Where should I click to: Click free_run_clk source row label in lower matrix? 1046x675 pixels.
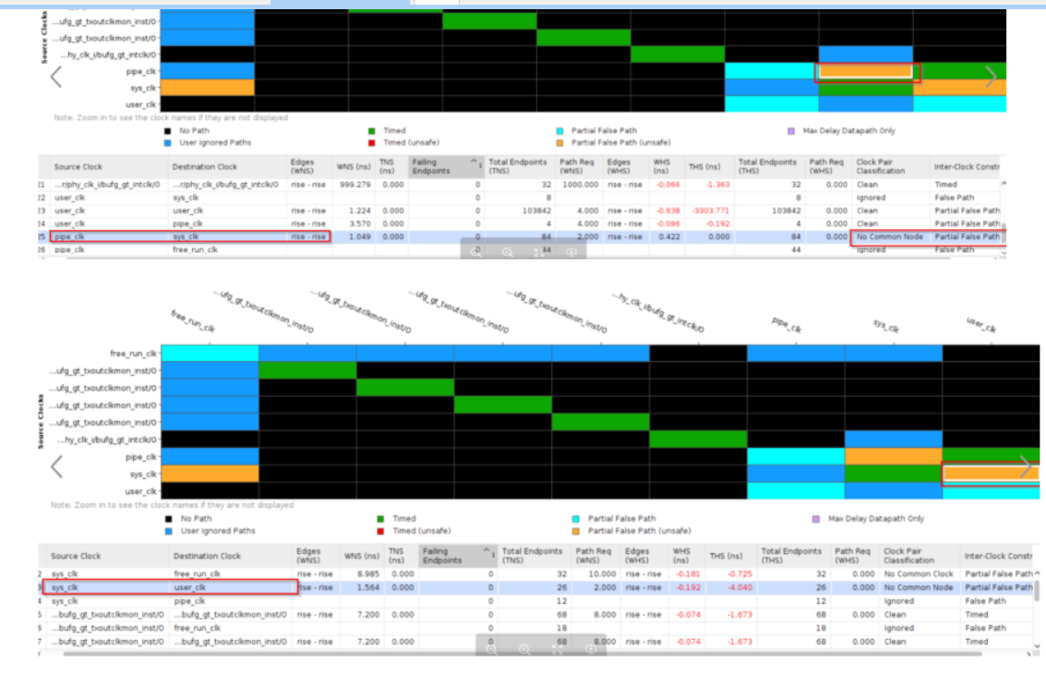[x=134, y=354]
